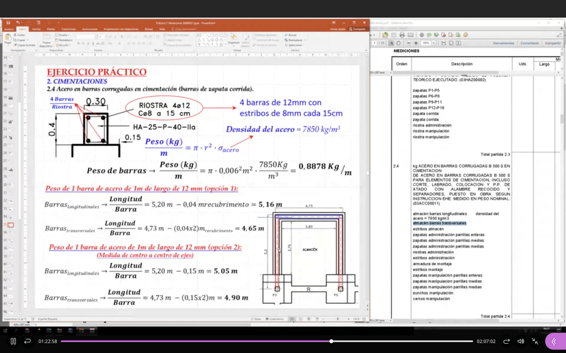
Task: Expand the purple side panel arrow
Action: [554, 341]
